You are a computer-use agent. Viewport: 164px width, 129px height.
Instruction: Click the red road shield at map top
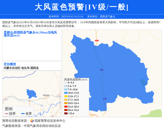pos(96,40)
